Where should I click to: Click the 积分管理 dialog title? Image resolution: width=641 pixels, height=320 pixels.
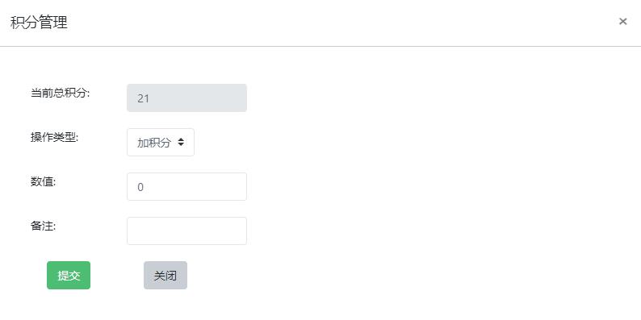(x=40, y=22)
